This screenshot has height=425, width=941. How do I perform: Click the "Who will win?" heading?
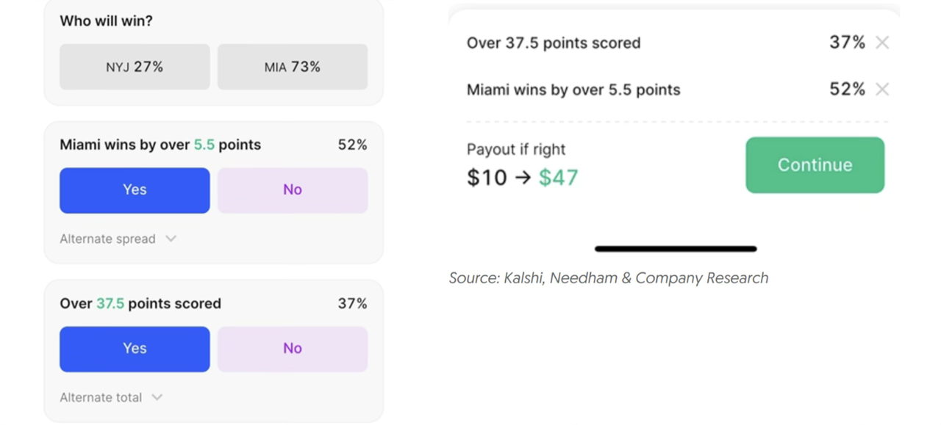[106, 21]
